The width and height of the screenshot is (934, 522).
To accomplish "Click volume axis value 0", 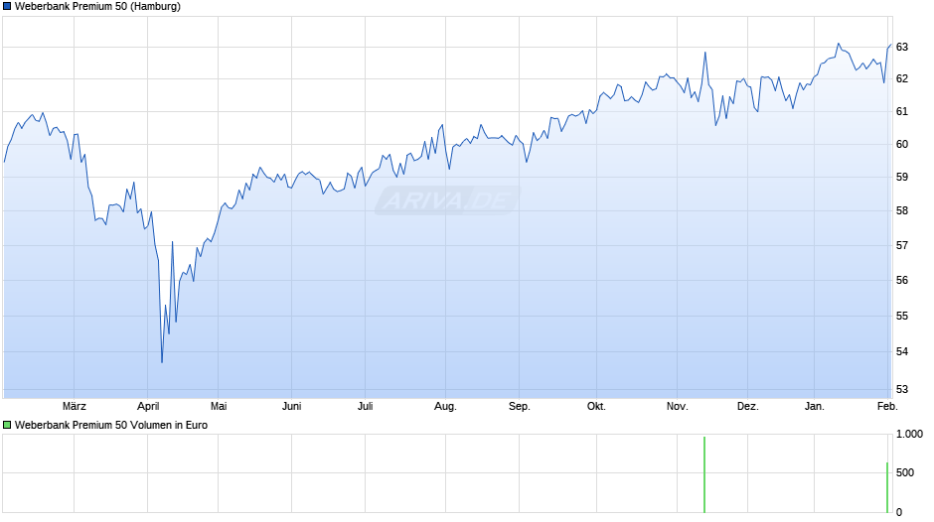I will point(899,512).
